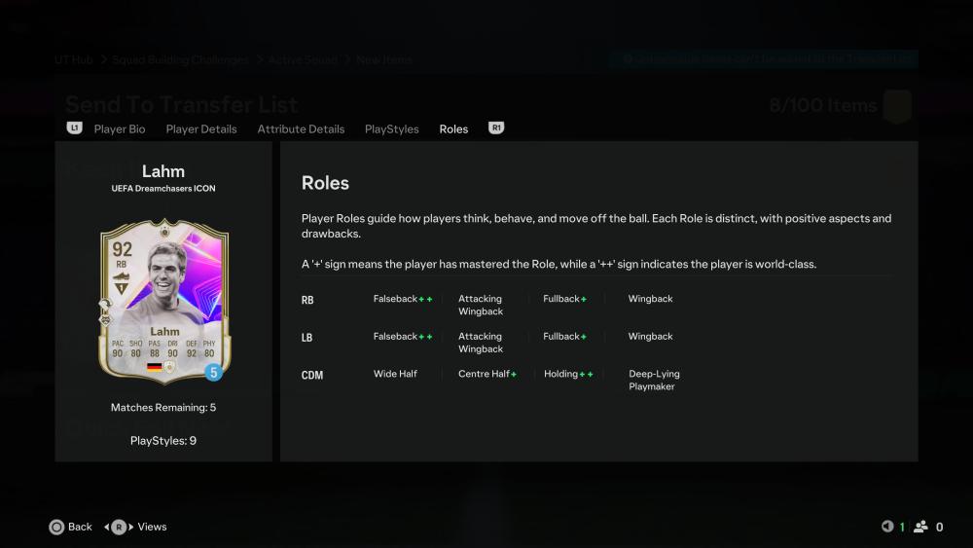This screenshot has height=548, width=973.
Task: Click New Items breadcrumb
Action: pyautogui.click(x=384, y=59)
